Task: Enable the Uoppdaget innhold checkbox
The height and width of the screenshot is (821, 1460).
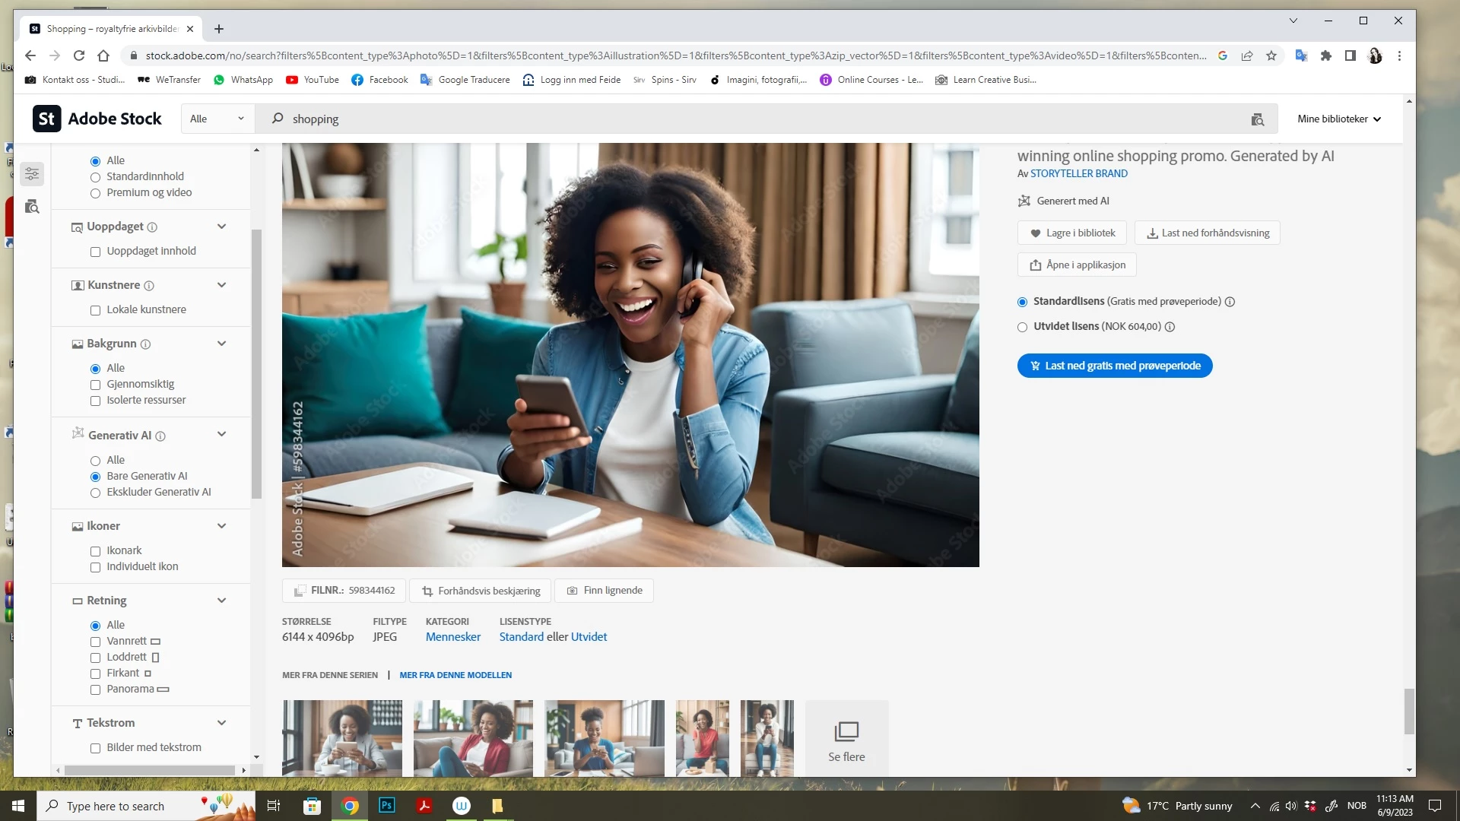Action: 96,252
